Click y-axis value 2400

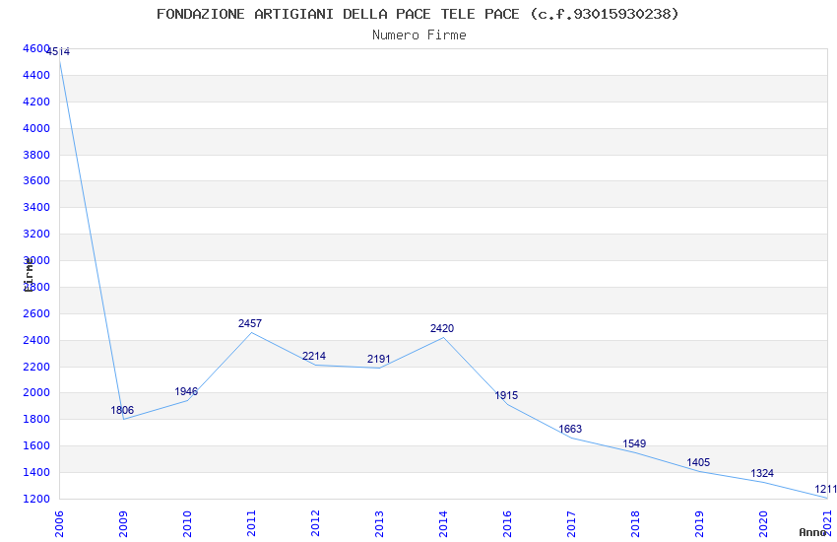tap(36, 340)
